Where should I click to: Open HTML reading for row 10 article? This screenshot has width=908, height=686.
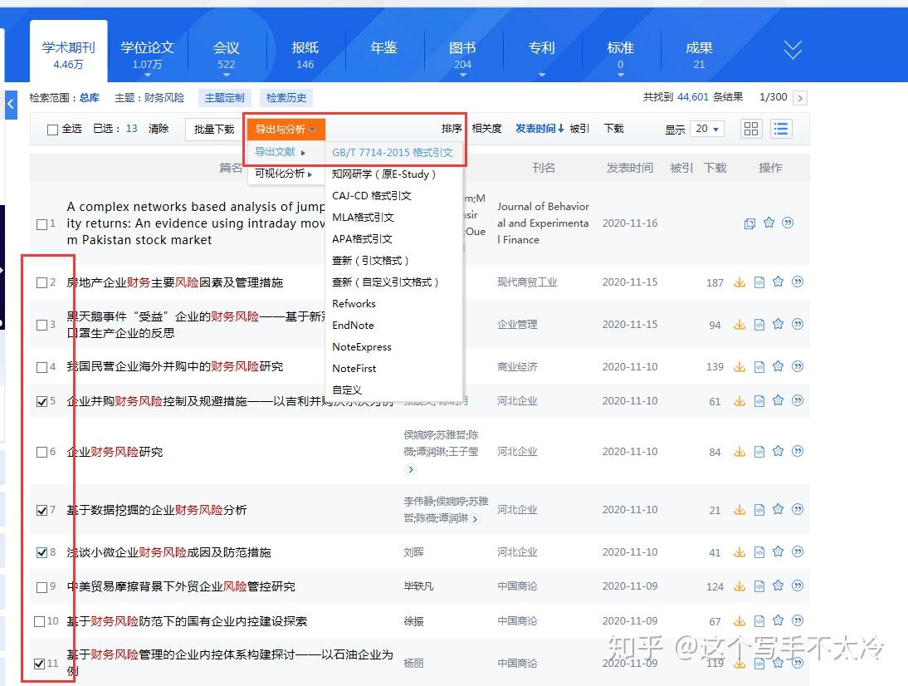pos(759,621)
